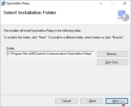The height and width of the screenshot is (107, 131).
Task: Click the "Select Installation Folder" heading
Action: pyautogui.click(x=30, y=13)
